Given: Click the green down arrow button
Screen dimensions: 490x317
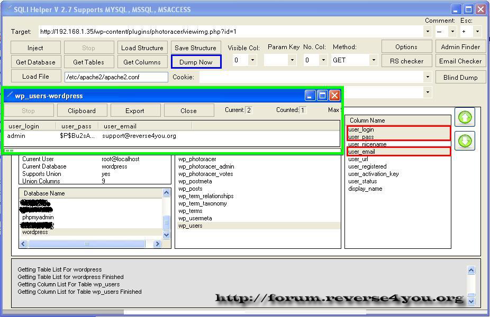Looking at the screenshot, I should pyautogui.click(x=465, y=141).
